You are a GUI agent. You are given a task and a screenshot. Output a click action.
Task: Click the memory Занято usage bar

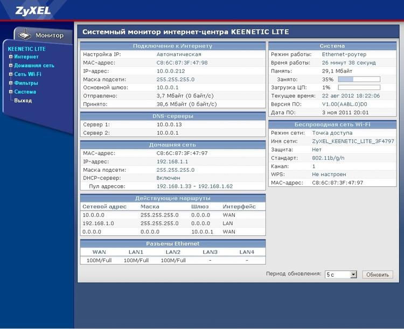coord(359,79)
